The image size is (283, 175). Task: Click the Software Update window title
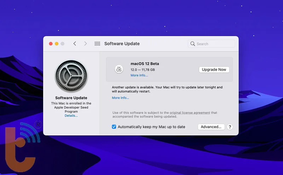pos(122,43)
